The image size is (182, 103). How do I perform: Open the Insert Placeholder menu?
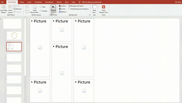point(35,9)
